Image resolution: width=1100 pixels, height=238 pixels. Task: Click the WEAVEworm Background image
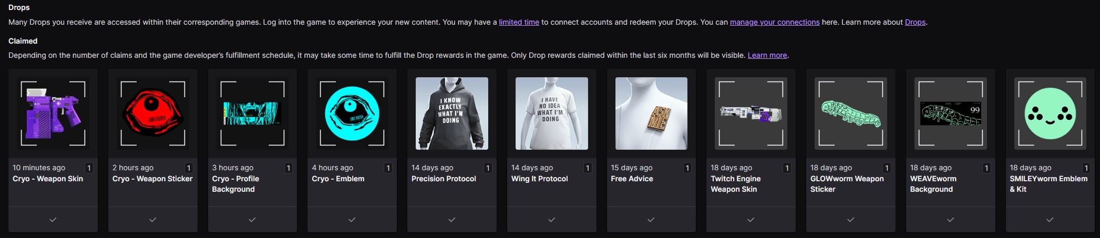tap(950, 113)
